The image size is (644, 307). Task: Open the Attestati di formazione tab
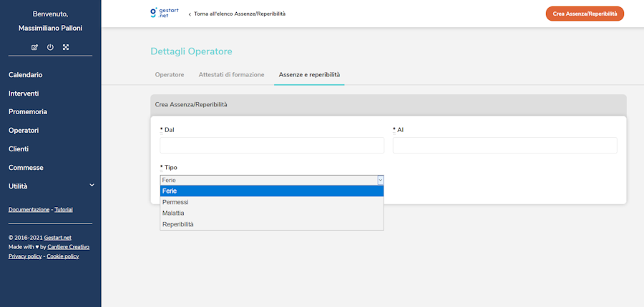click(231, 74)
